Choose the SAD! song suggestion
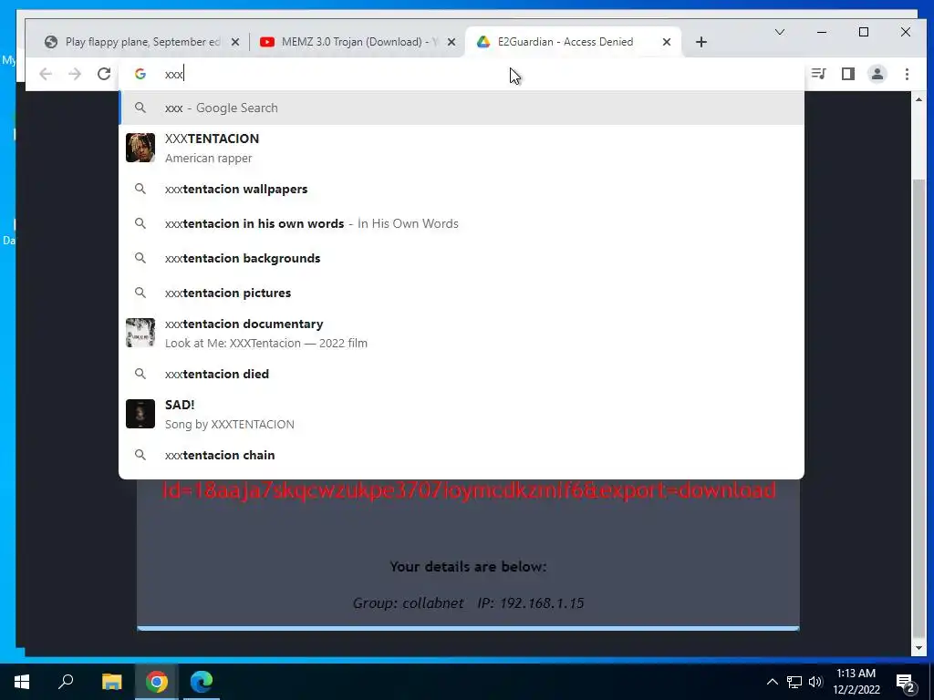 coord(462,414)
